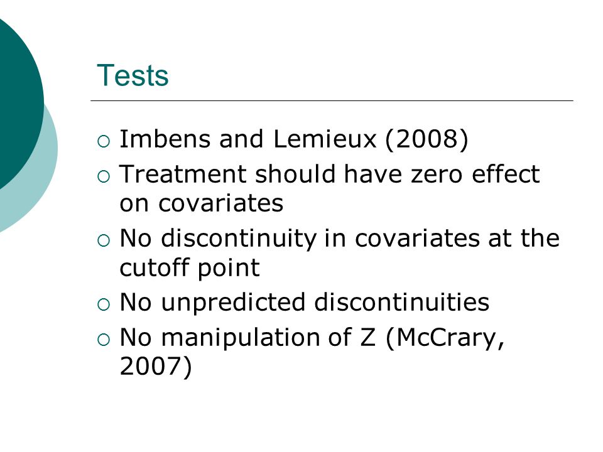Image resolution: width=603 pixels, height=452 pixels.
Task: Click the text 'No manipulation of Z (McCrary,'
Action: point(312,338)
